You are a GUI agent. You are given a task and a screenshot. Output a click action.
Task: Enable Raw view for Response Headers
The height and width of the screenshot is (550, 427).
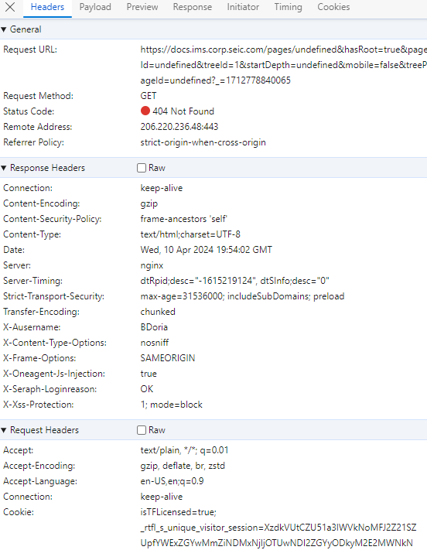click(142, 168)
